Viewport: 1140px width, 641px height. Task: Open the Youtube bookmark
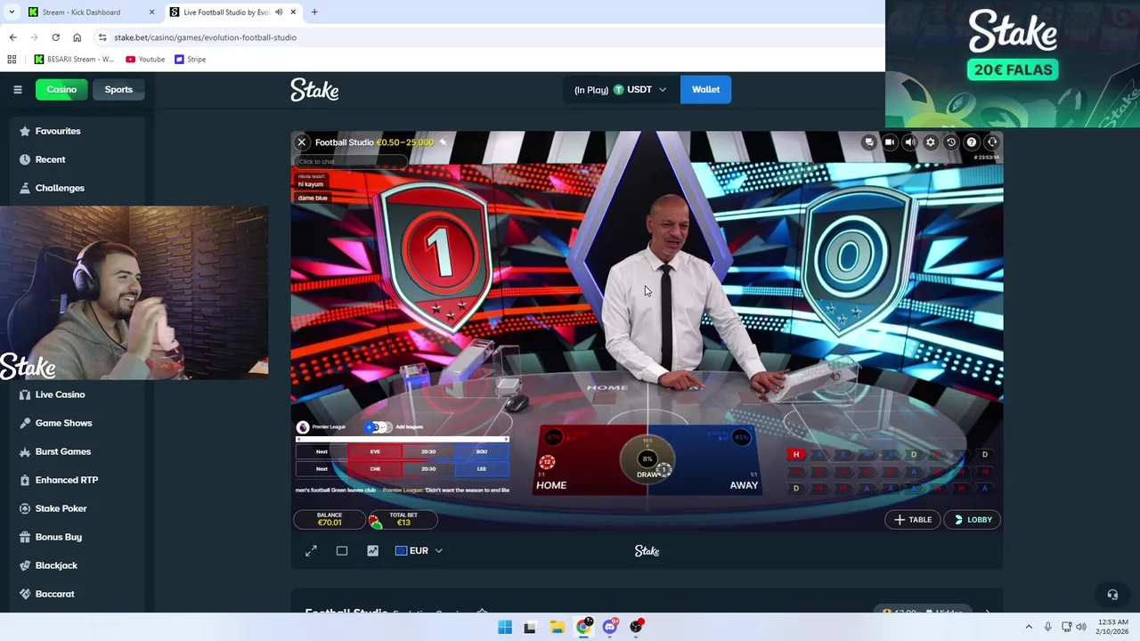tap(145, 60)
